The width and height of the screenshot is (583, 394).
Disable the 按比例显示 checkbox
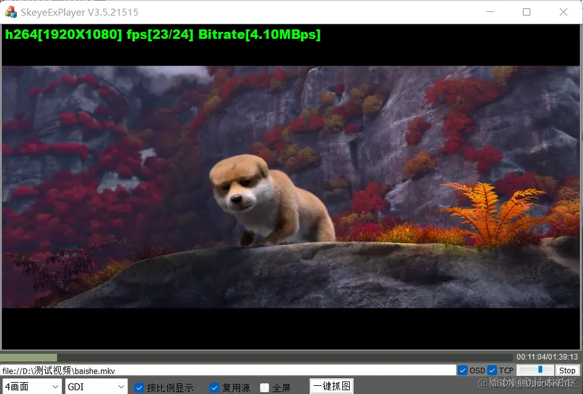point(139,388)
